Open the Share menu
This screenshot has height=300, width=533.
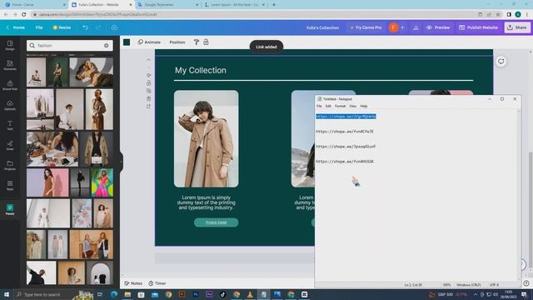517,27
